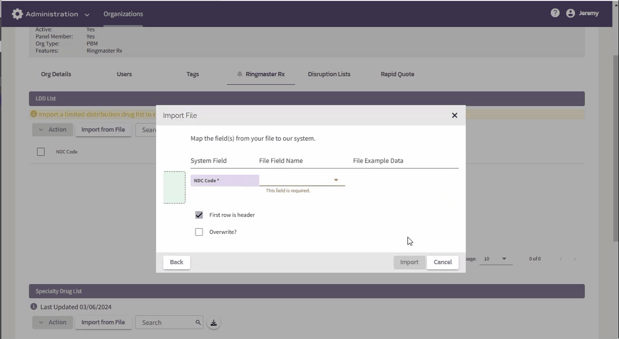The height and width of the screenshot is (339, 619).
Task: Tick the NDC Code select-all checkbox
Action: point(41,152)
